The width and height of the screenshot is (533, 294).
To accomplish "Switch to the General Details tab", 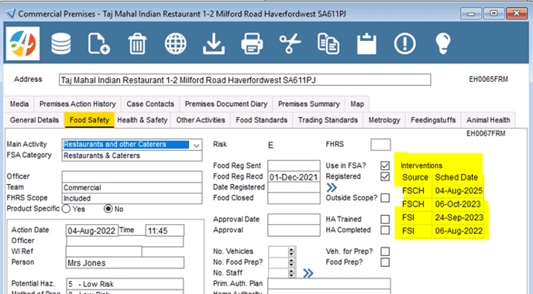I will click(x=34, y=120).
